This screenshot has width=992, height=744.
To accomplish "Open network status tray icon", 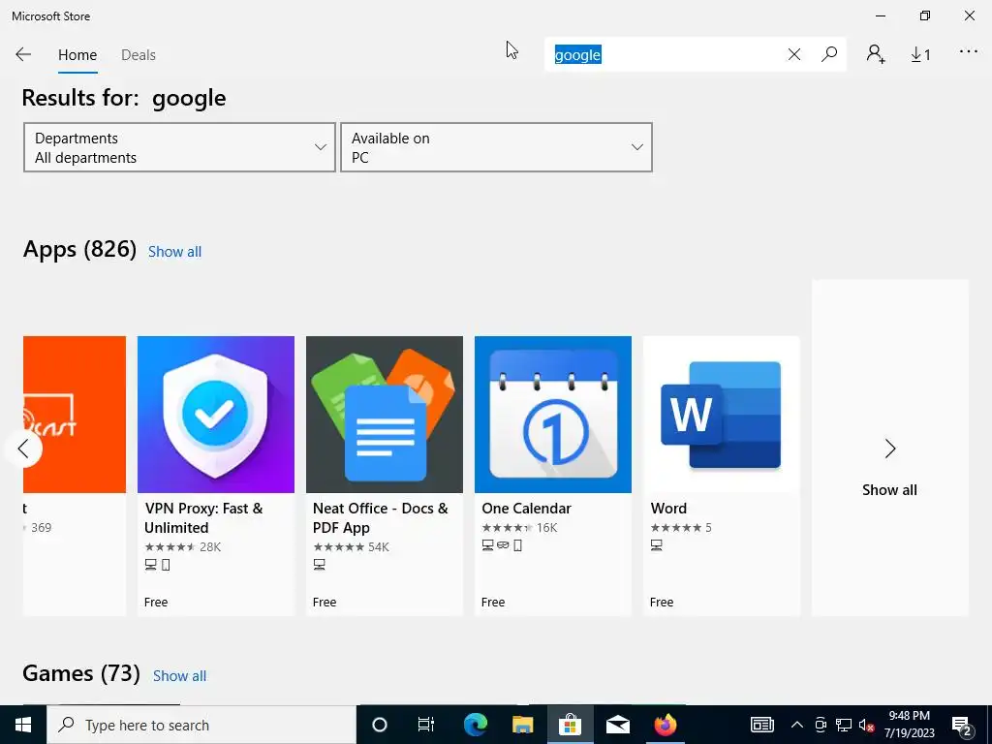I will coord(844,725).
